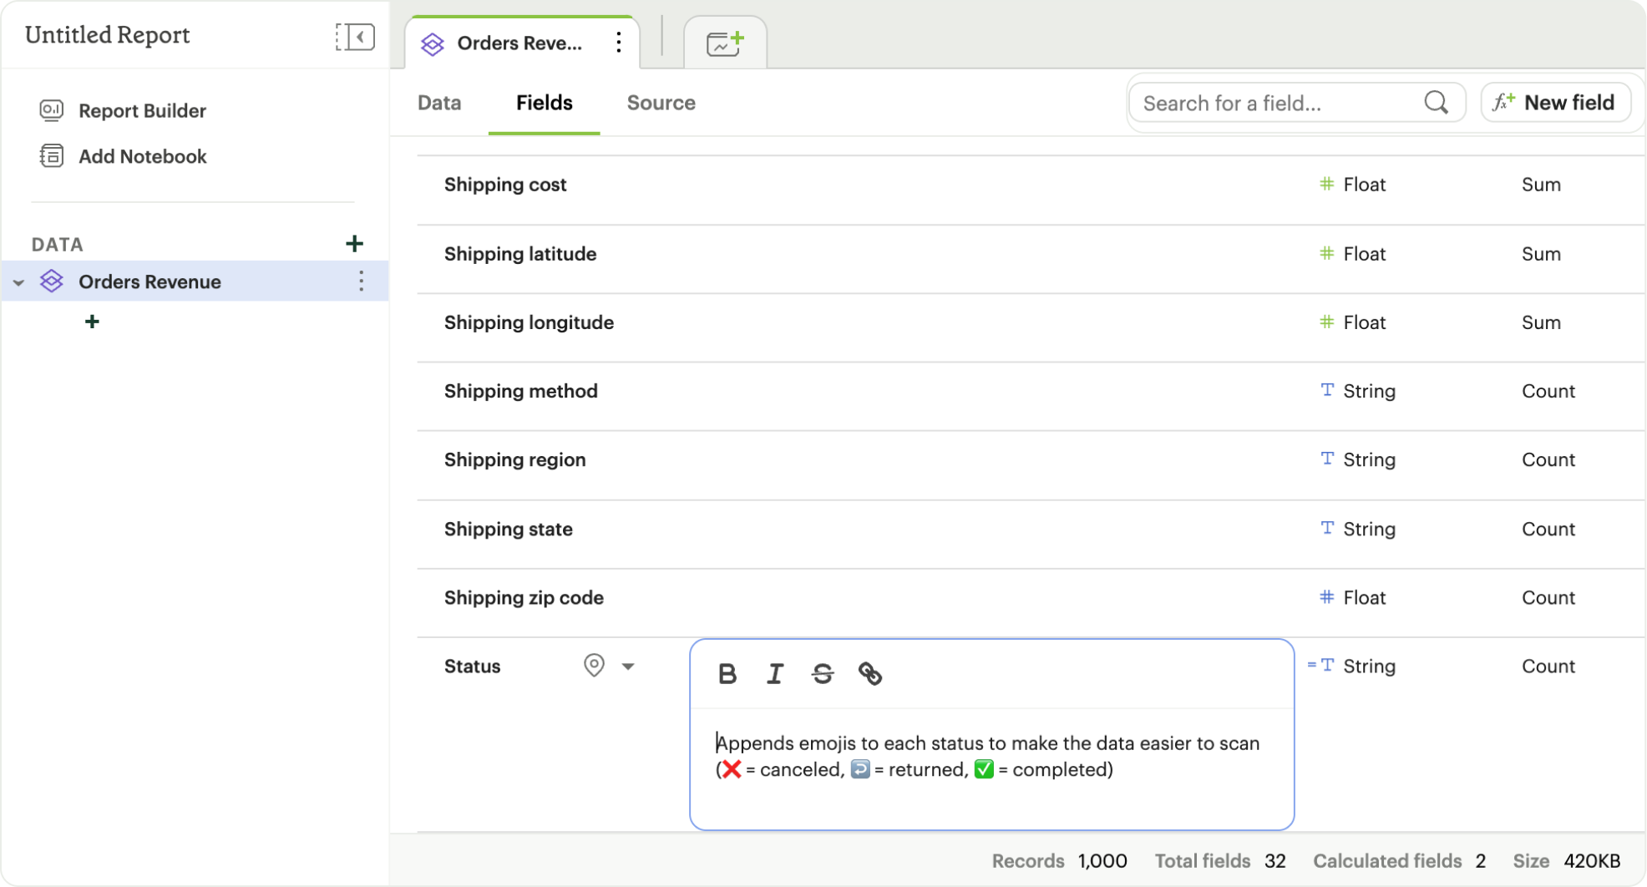Select the Shipping region field name

[x=514, y=459]
